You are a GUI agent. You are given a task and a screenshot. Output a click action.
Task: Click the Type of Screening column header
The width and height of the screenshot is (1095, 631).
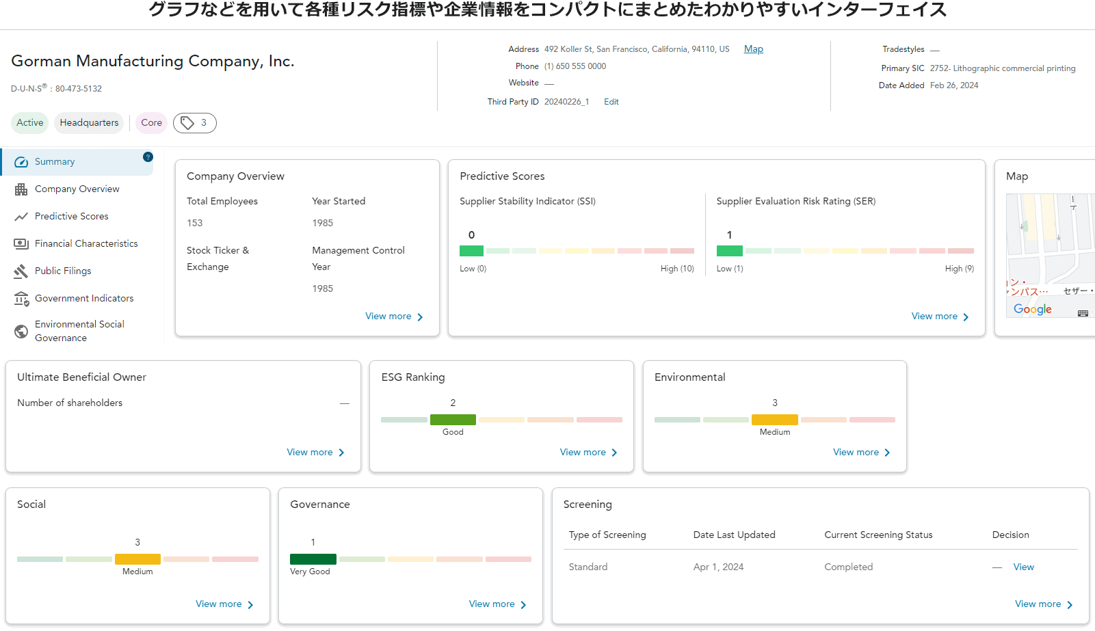(607, 535)
